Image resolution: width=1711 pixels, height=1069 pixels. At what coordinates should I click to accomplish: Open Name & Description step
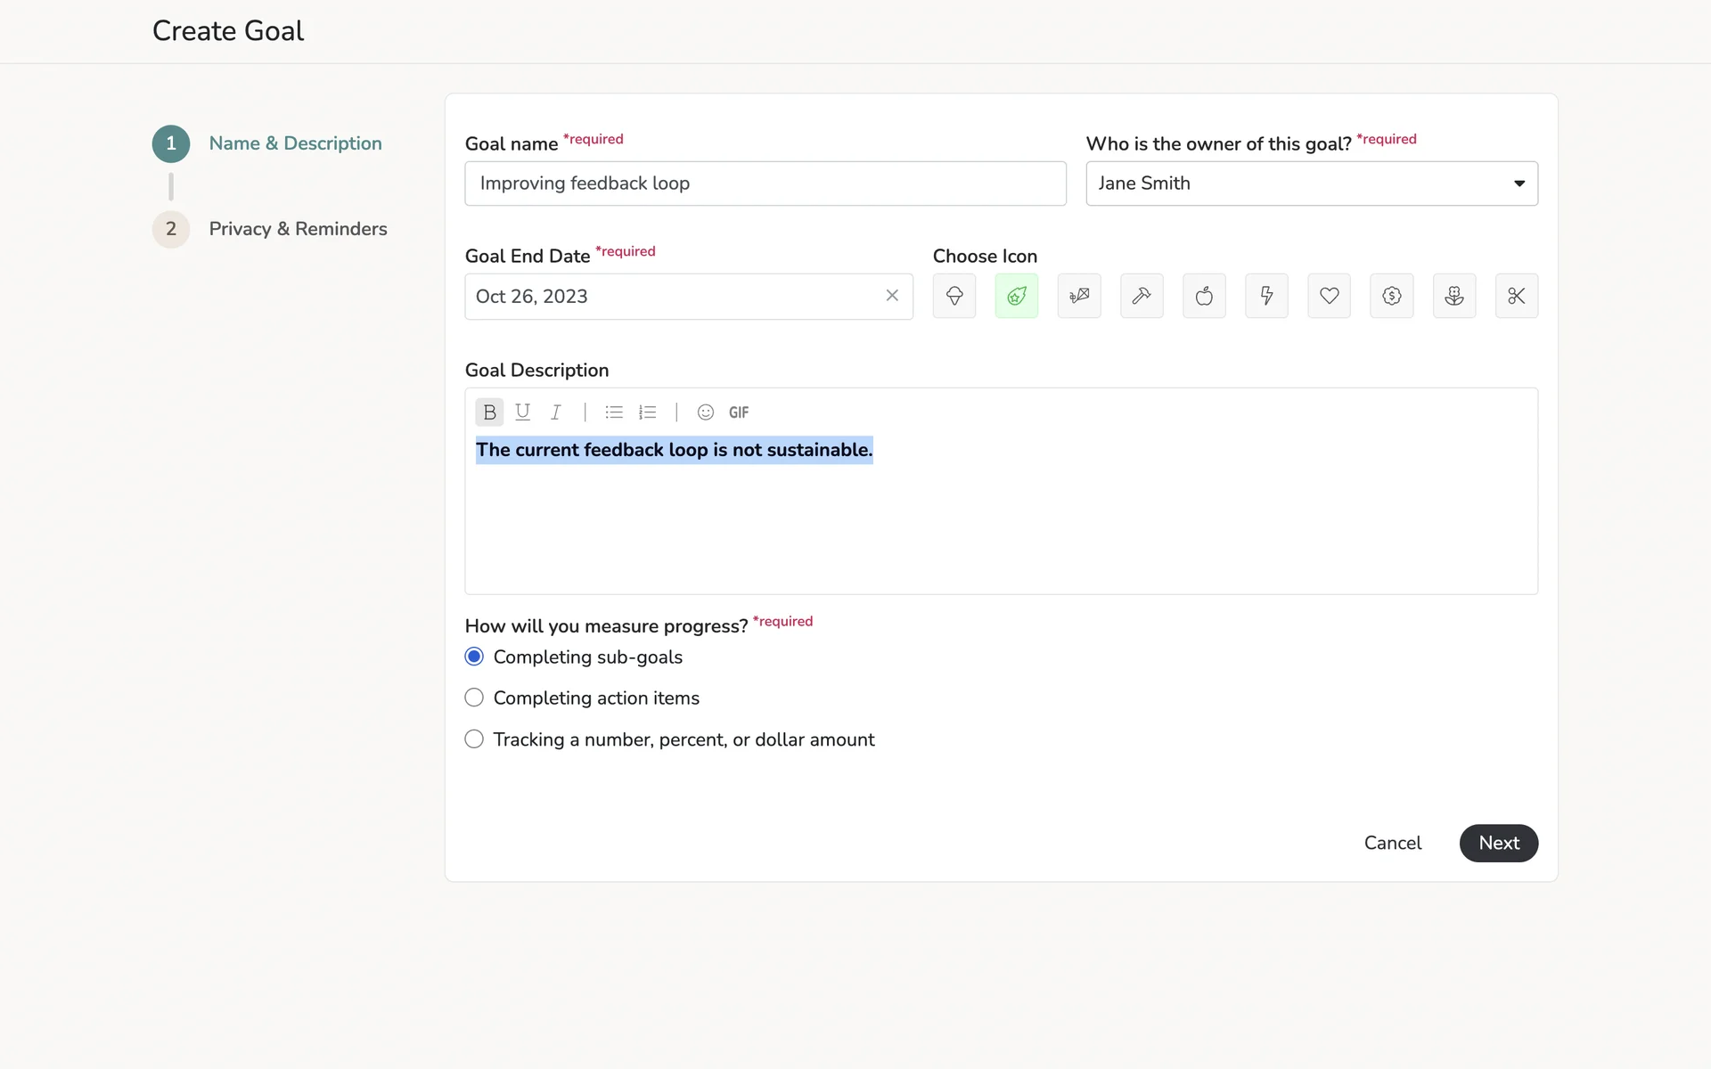295,143
